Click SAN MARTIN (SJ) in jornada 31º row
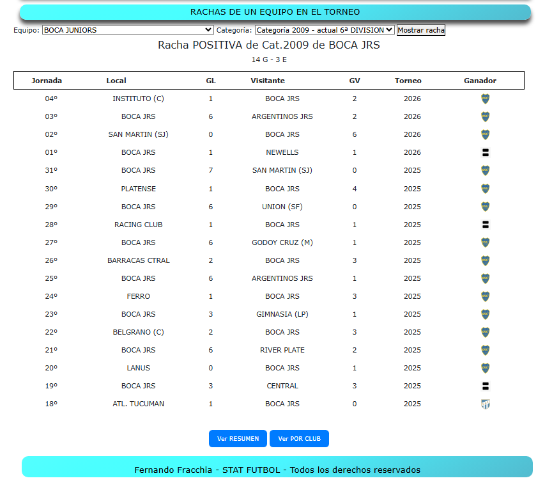Screen dimensions: 545x492 282,170
